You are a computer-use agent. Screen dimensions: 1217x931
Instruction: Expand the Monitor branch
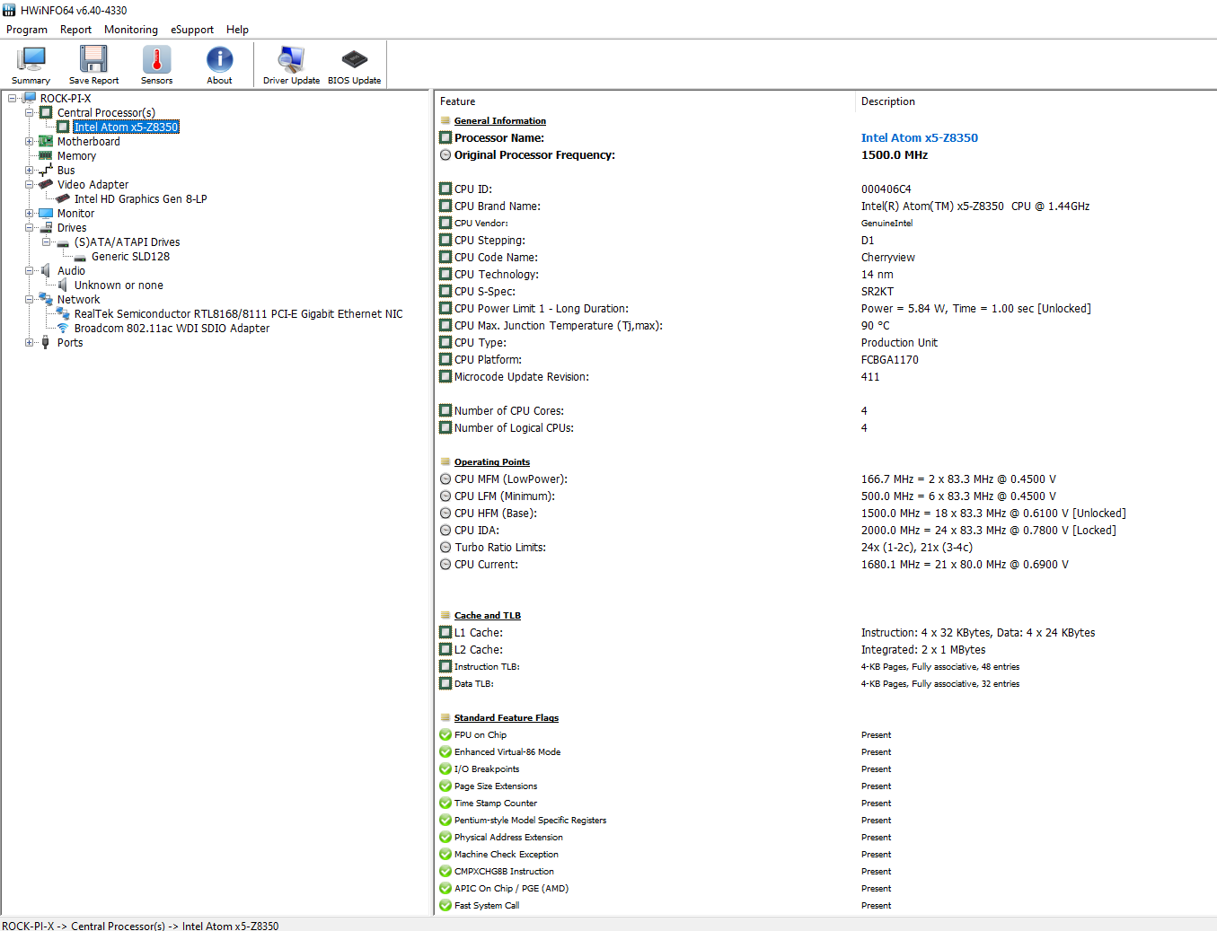(x=30, y=213)
